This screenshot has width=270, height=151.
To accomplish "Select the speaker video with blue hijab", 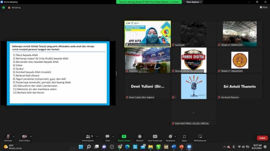I will [x=148, y=34].
